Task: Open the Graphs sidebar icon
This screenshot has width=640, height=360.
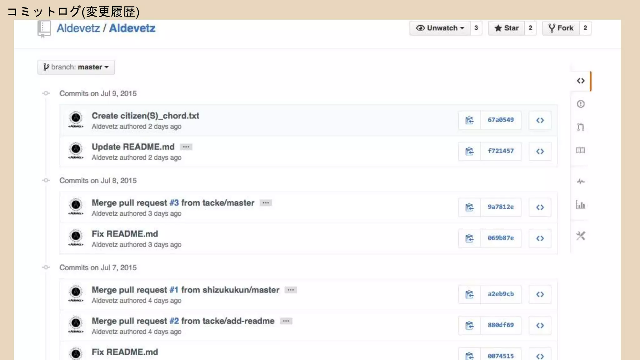Action: click(x=581, y=205)
